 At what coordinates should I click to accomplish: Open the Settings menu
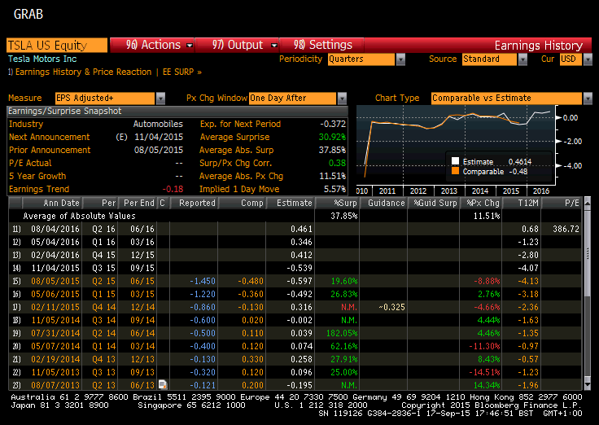(x=321, y=45)
